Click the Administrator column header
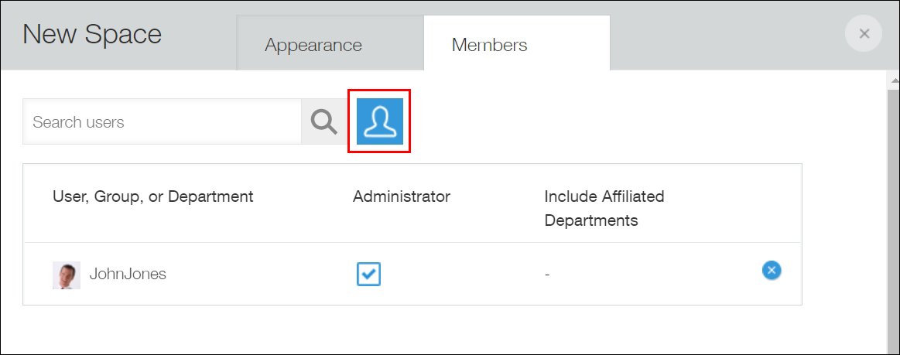Screen dimensions: 900x355 (401, 196)
